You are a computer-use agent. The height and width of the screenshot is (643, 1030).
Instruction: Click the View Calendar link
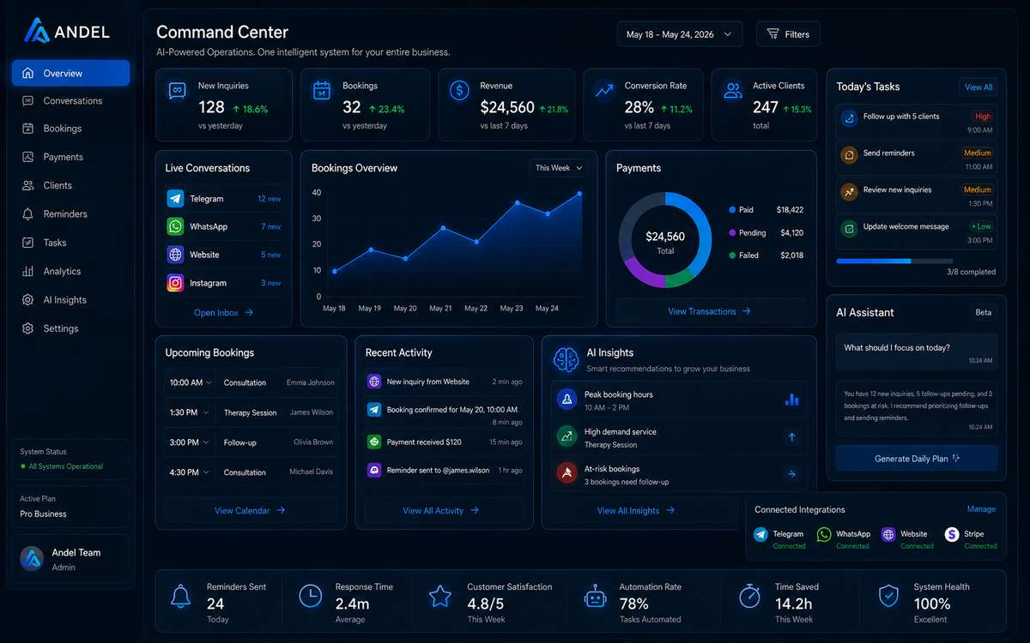250,510
